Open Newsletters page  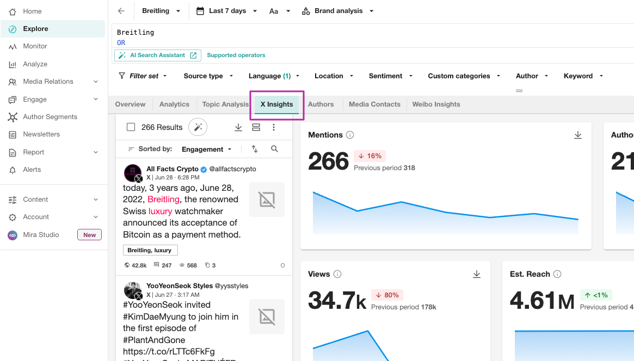point(41,134)
